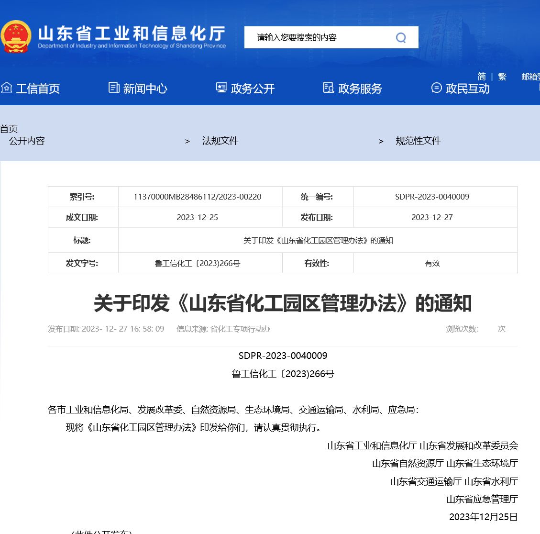This screenshot has width=540, height=534.
Task: Click table title cell 关于印发《山东省化工园区管理办法》的通知
Action: coord(318,241)
